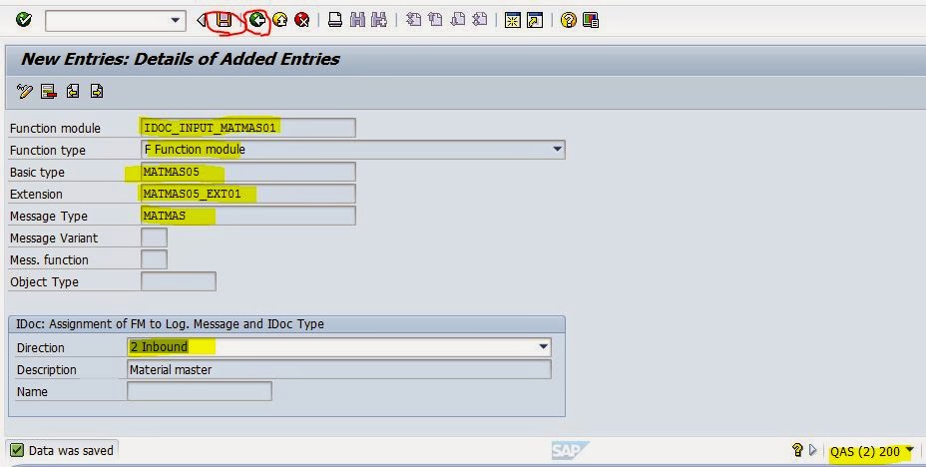Click the Delete entry icon

[x=49, y=91]
